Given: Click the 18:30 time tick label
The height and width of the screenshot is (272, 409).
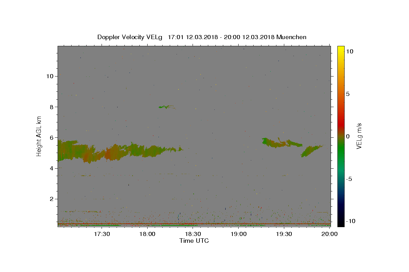Looking at the screenshot, I should [x=193, y=234].
